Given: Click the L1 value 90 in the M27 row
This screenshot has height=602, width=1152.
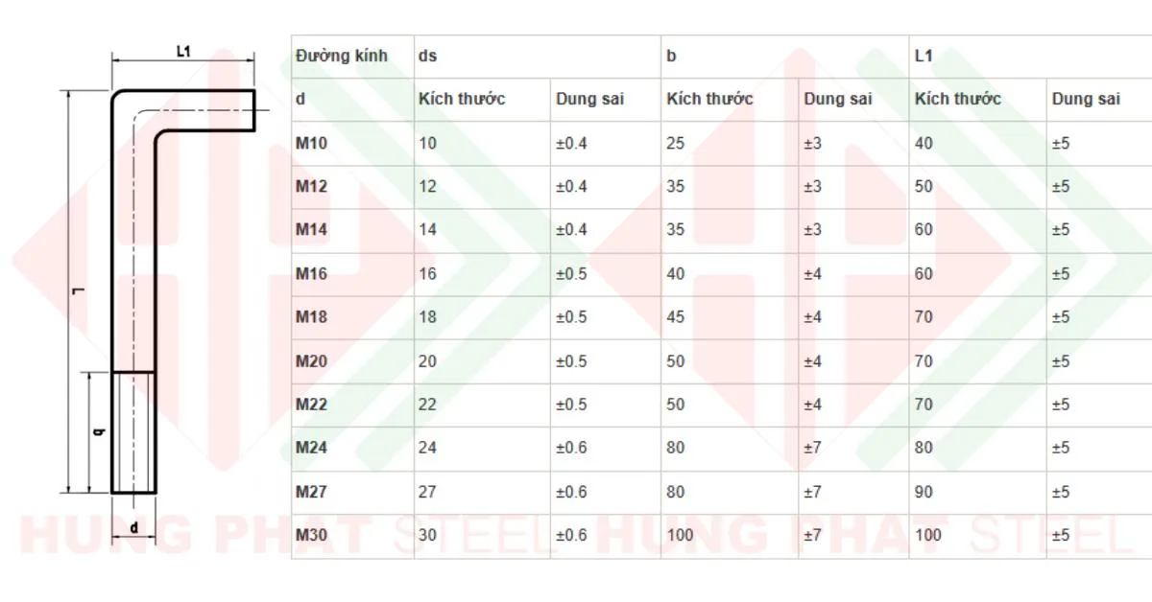Looking at the screenshot, I should pos(924,492).
